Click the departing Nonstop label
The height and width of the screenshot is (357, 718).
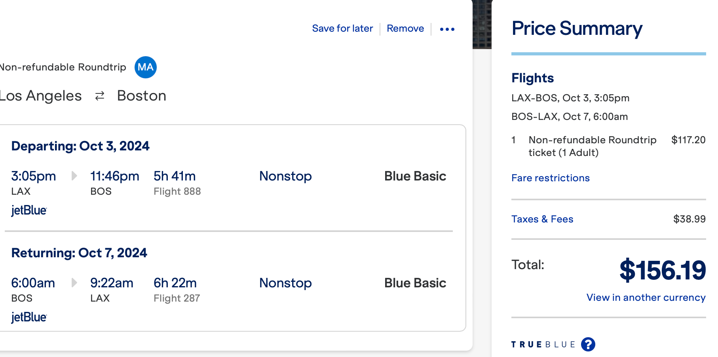(285, 176)
